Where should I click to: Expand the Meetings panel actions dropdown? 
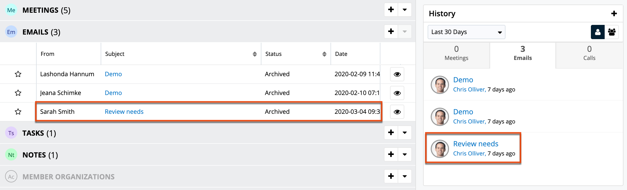tap(405, 10)
